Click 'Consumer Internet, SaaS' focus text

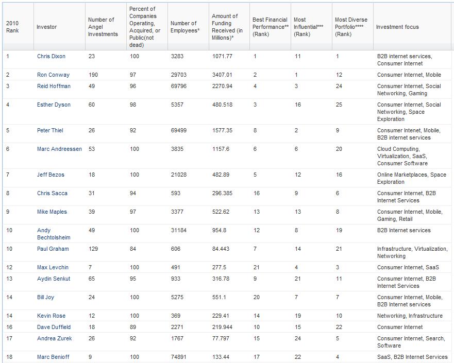(x=408, y=267)
